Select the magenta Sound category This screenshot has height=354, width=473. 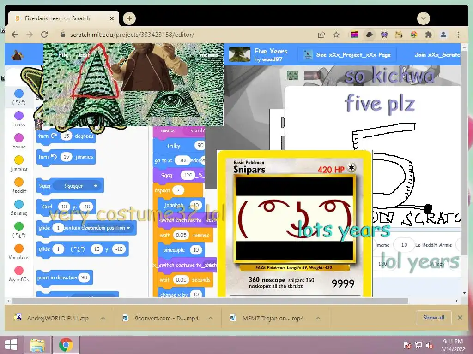tap(18, 141)
